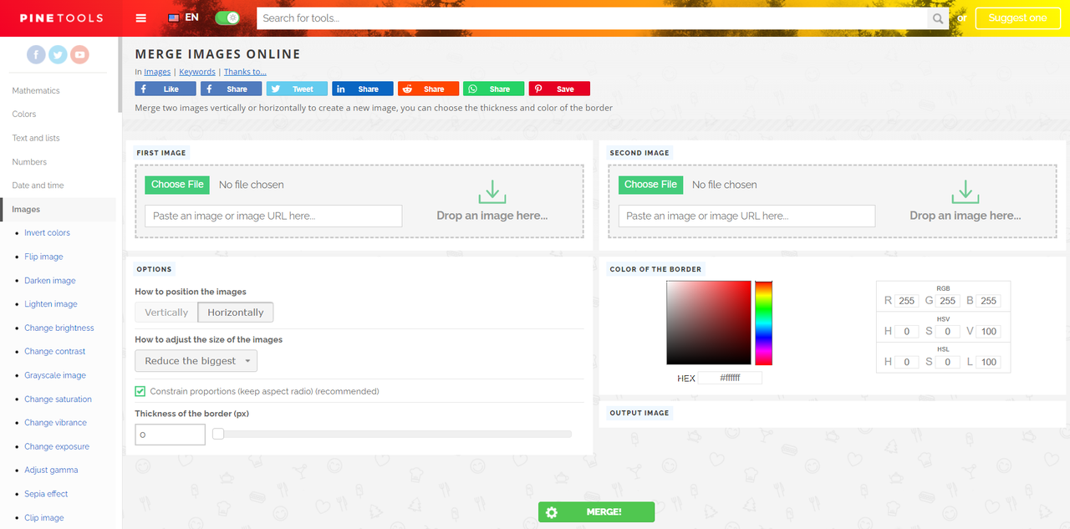Click the border thickness slider handle

tap(218, 434)
